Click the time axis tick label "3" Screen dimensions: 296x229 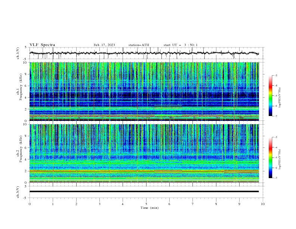99,204
